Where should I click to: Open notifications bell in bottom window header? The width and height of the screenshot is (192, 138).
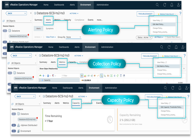[180, 88]
